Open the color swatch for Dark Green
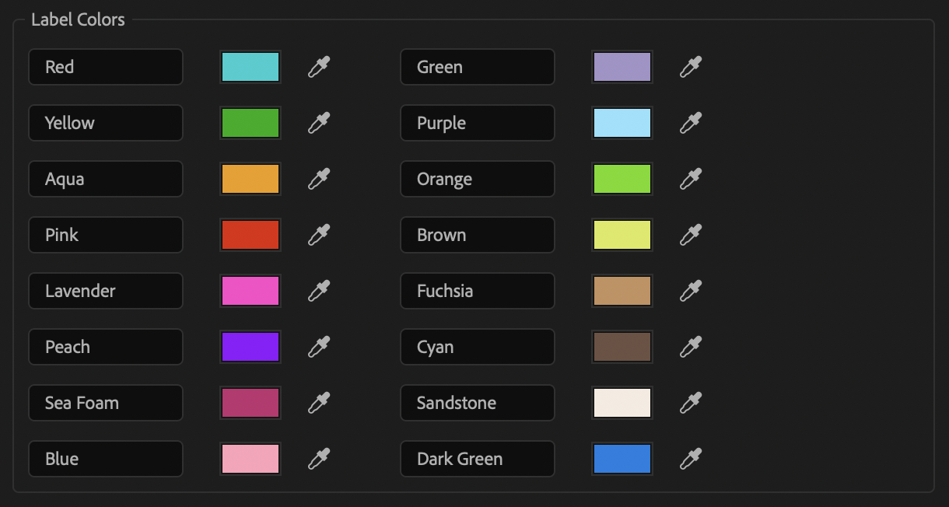The height and width of the screenshot is (507, 949). (622, 459)
